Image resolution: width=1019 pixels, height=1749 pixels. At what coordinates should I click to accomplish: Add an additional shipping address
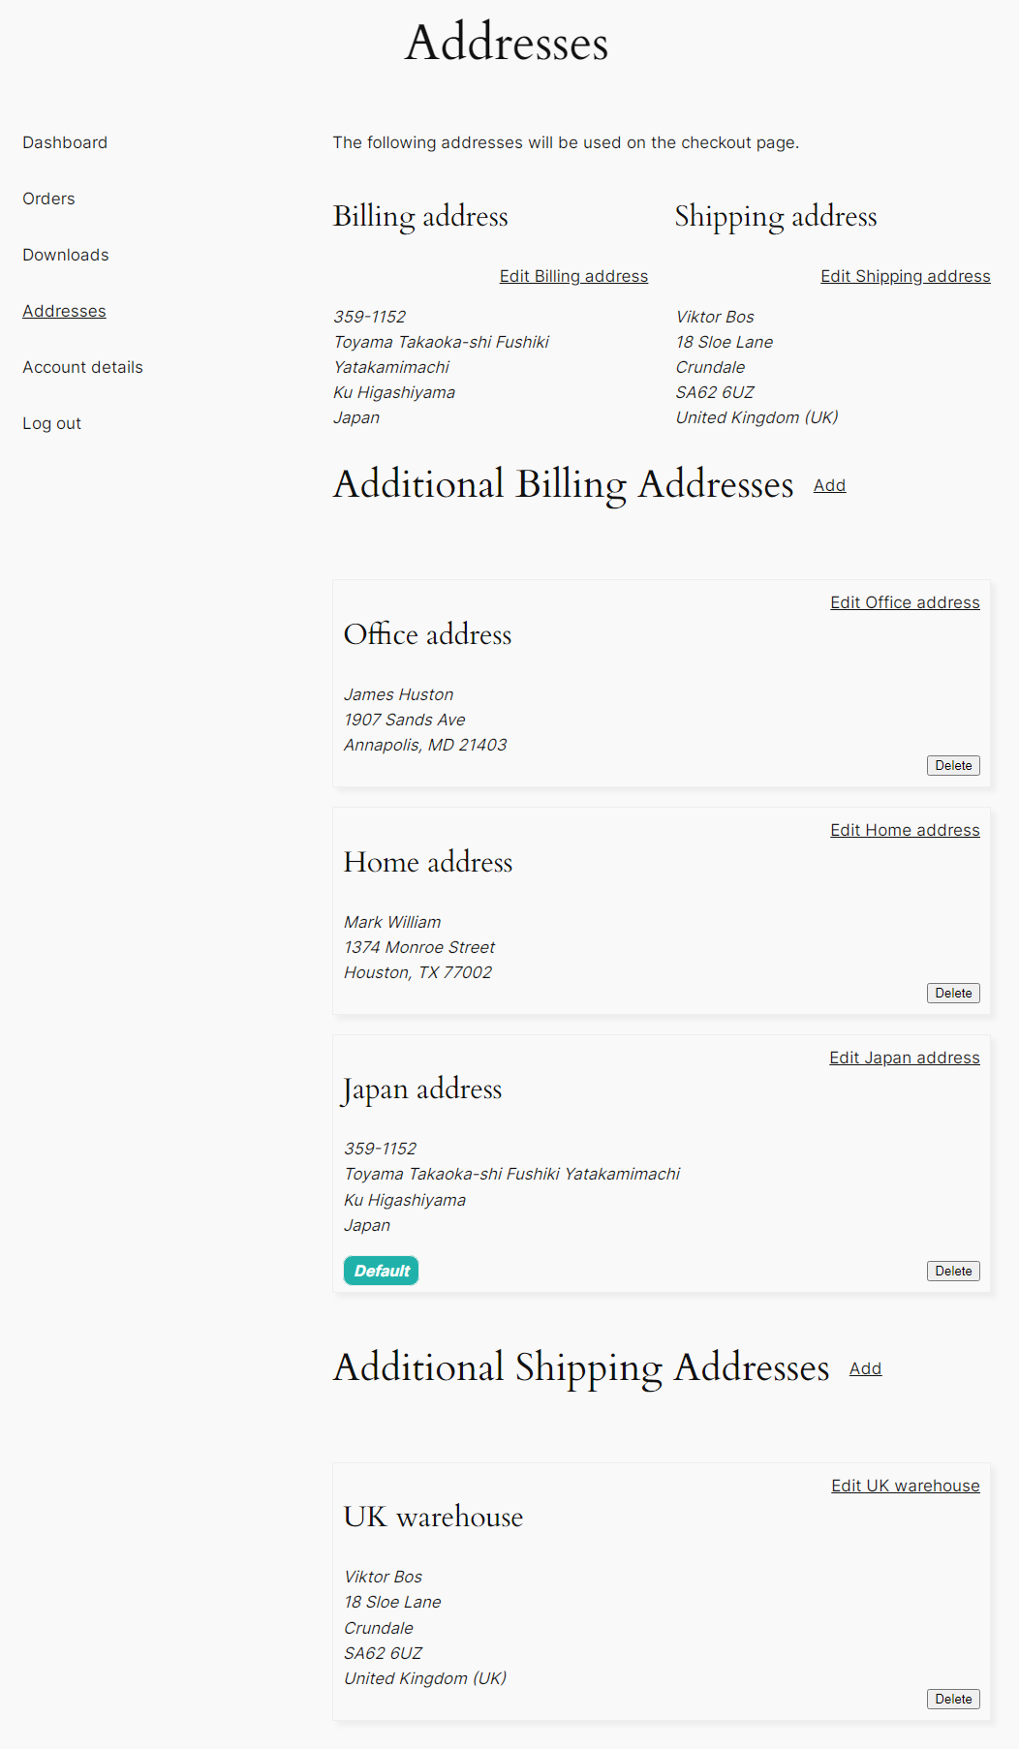865,1368
